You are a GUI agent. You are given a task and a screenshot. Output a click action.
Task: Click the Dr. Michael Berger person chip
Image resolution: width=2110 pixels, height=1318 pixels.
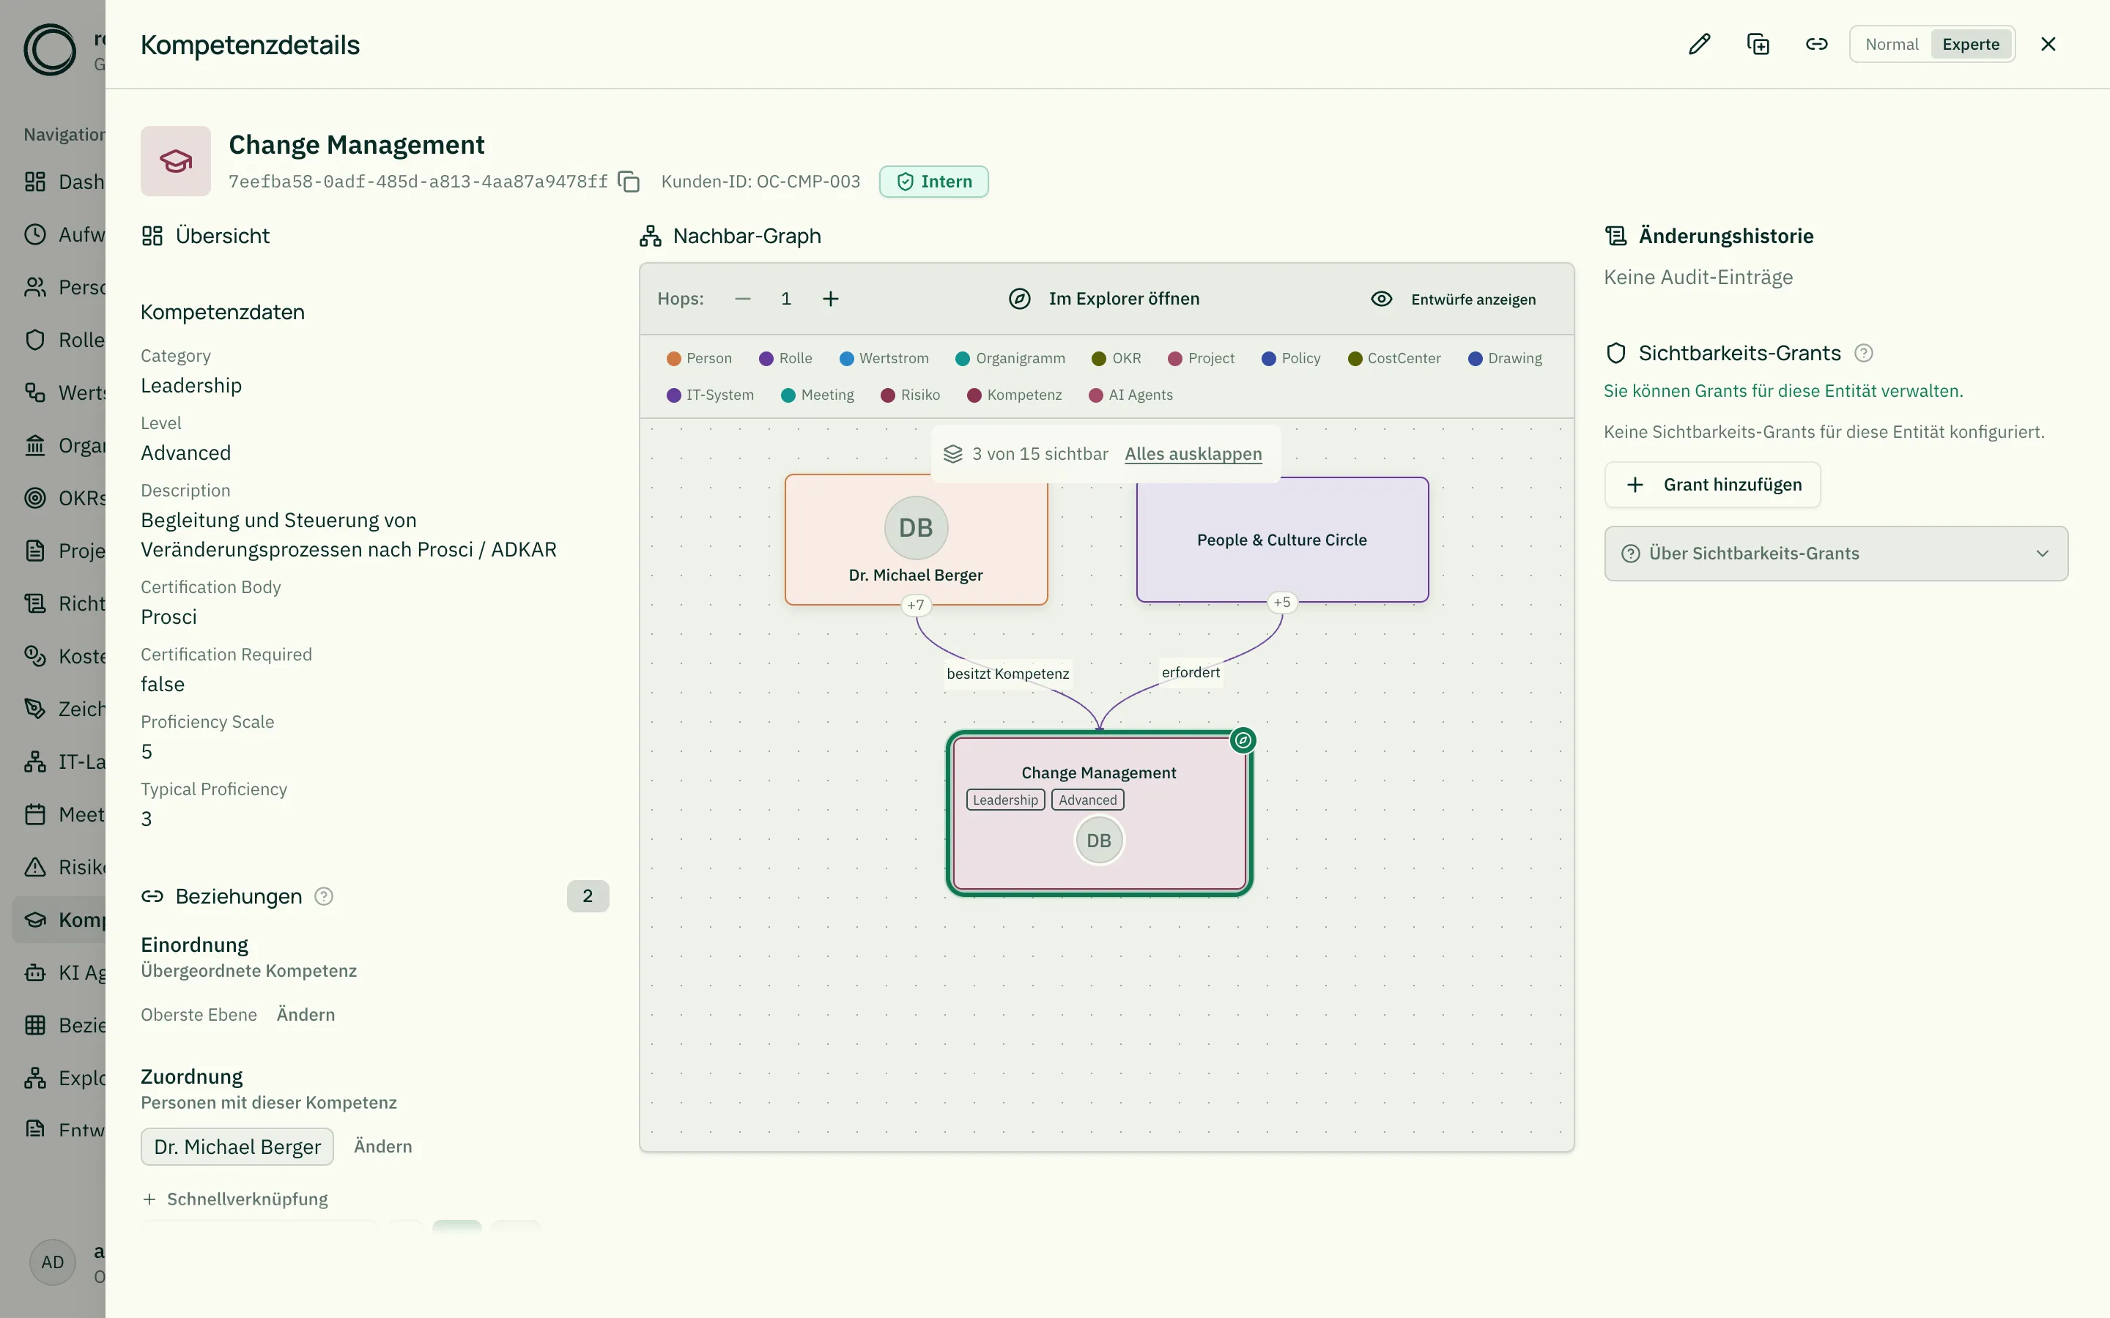tap(237, 1147)
